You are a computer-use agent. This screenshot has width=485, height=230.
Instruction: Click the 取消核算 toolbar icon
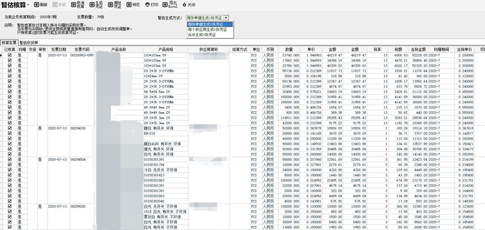tap(73, 5)
